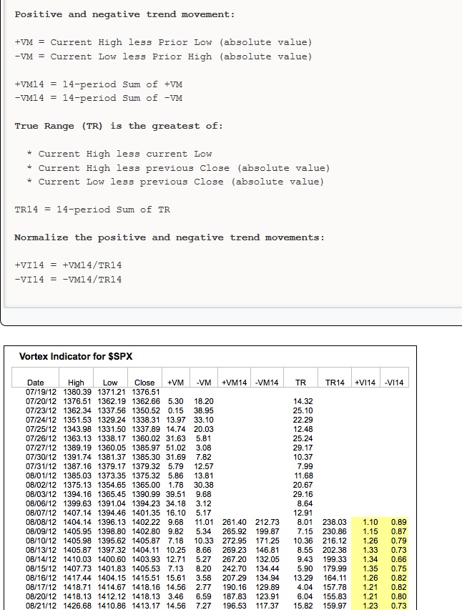Click the +VI14 = +VM14/TR14 formula line
462x610 pixels.
point(68,265)
